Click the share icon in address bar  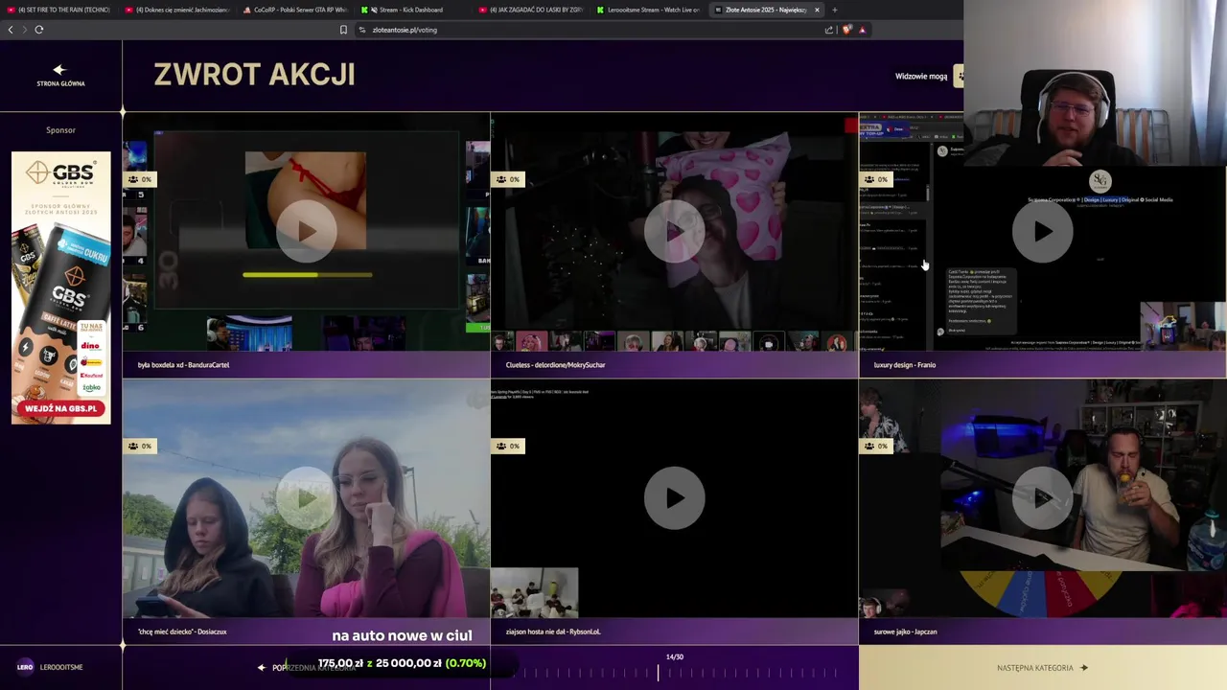point(829,30)
